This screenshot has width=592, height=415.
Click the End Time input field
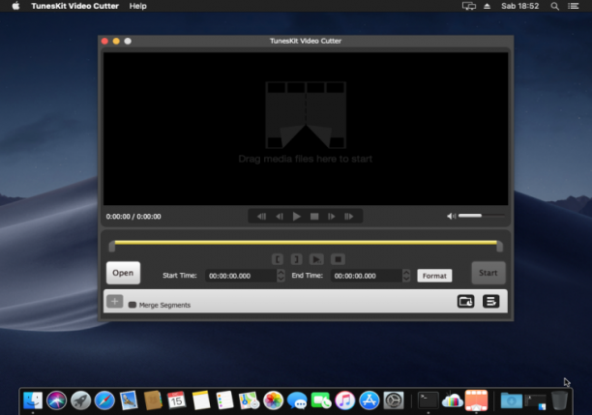point(367,276)
